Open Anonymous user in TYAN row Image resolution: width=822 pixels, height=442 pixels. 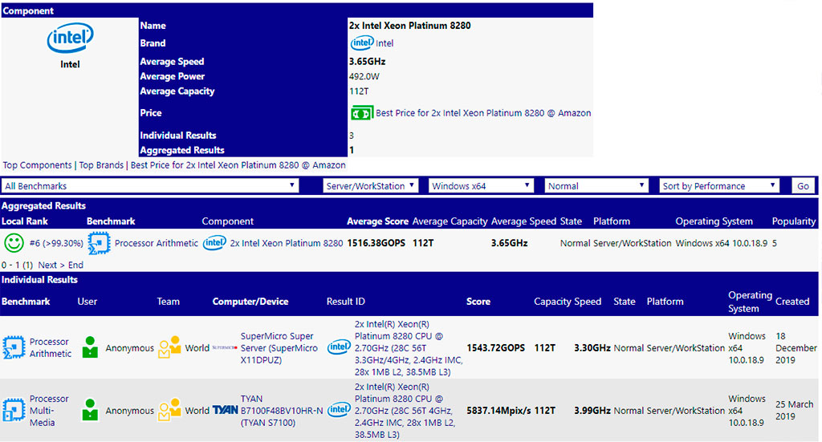[129, 411]
